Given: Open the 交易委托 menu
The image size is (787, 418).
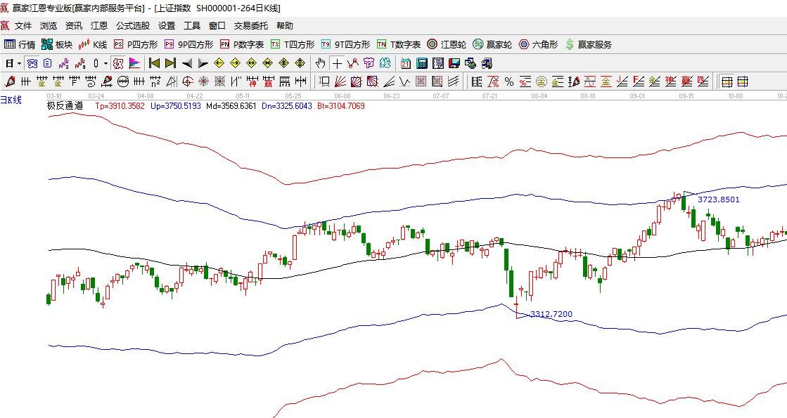Looking at the screenshot, I should click(x=251, y=25).
